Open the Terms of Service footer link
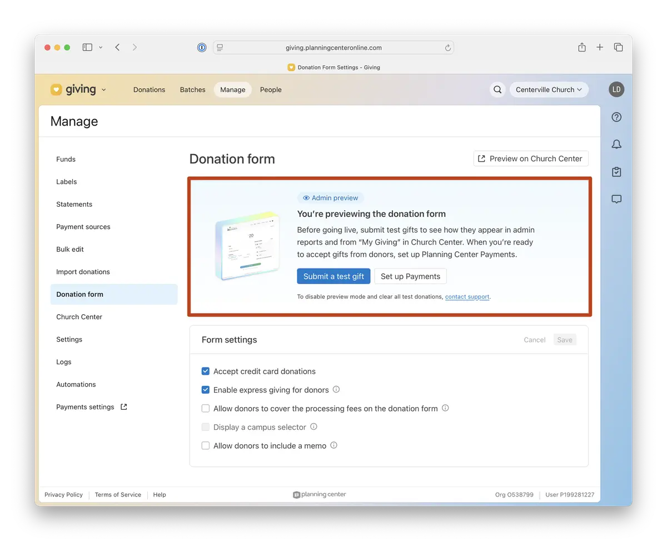 point(118,495)
